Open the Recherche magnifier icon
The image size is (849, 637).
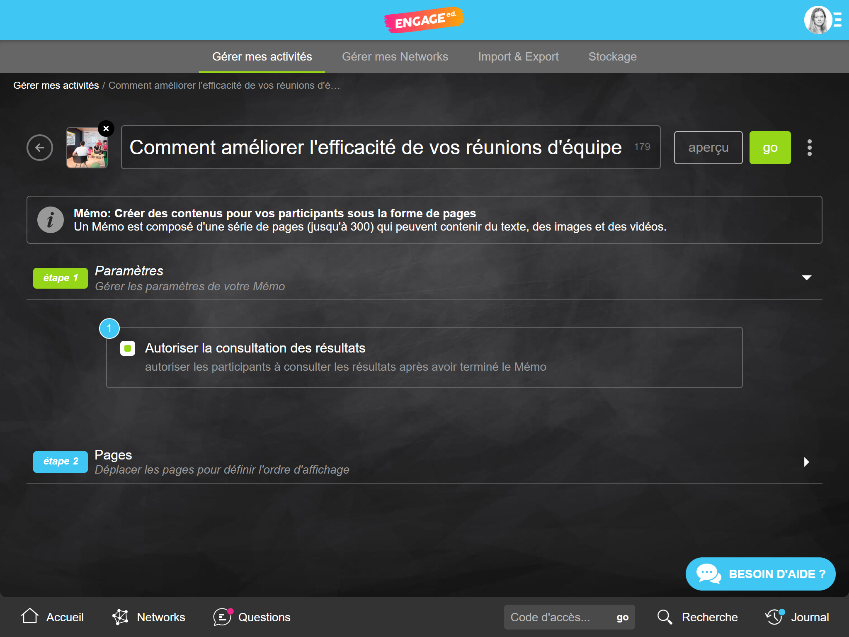point(665,617)
